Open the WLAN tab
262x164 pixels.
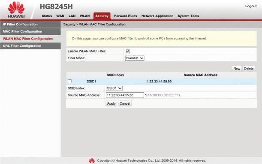click(85, 16)
